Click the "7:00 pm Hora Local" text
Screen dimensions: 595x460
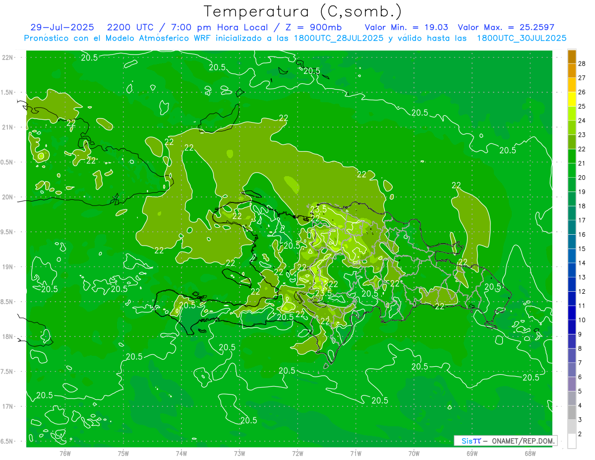point(219,28)
